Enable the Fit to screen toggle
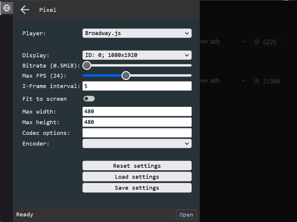The image size is (297, 222). coord(89,99)
